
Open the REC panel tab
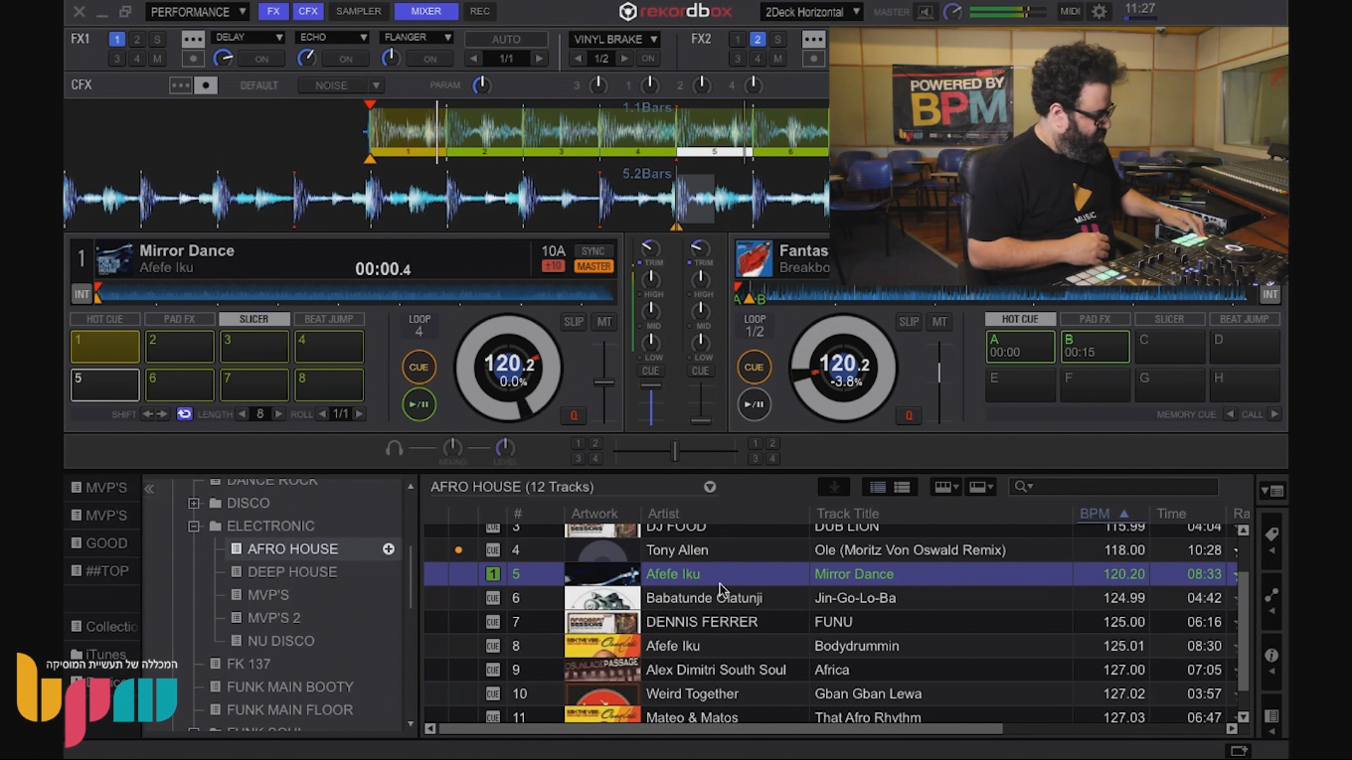[480, 12]
